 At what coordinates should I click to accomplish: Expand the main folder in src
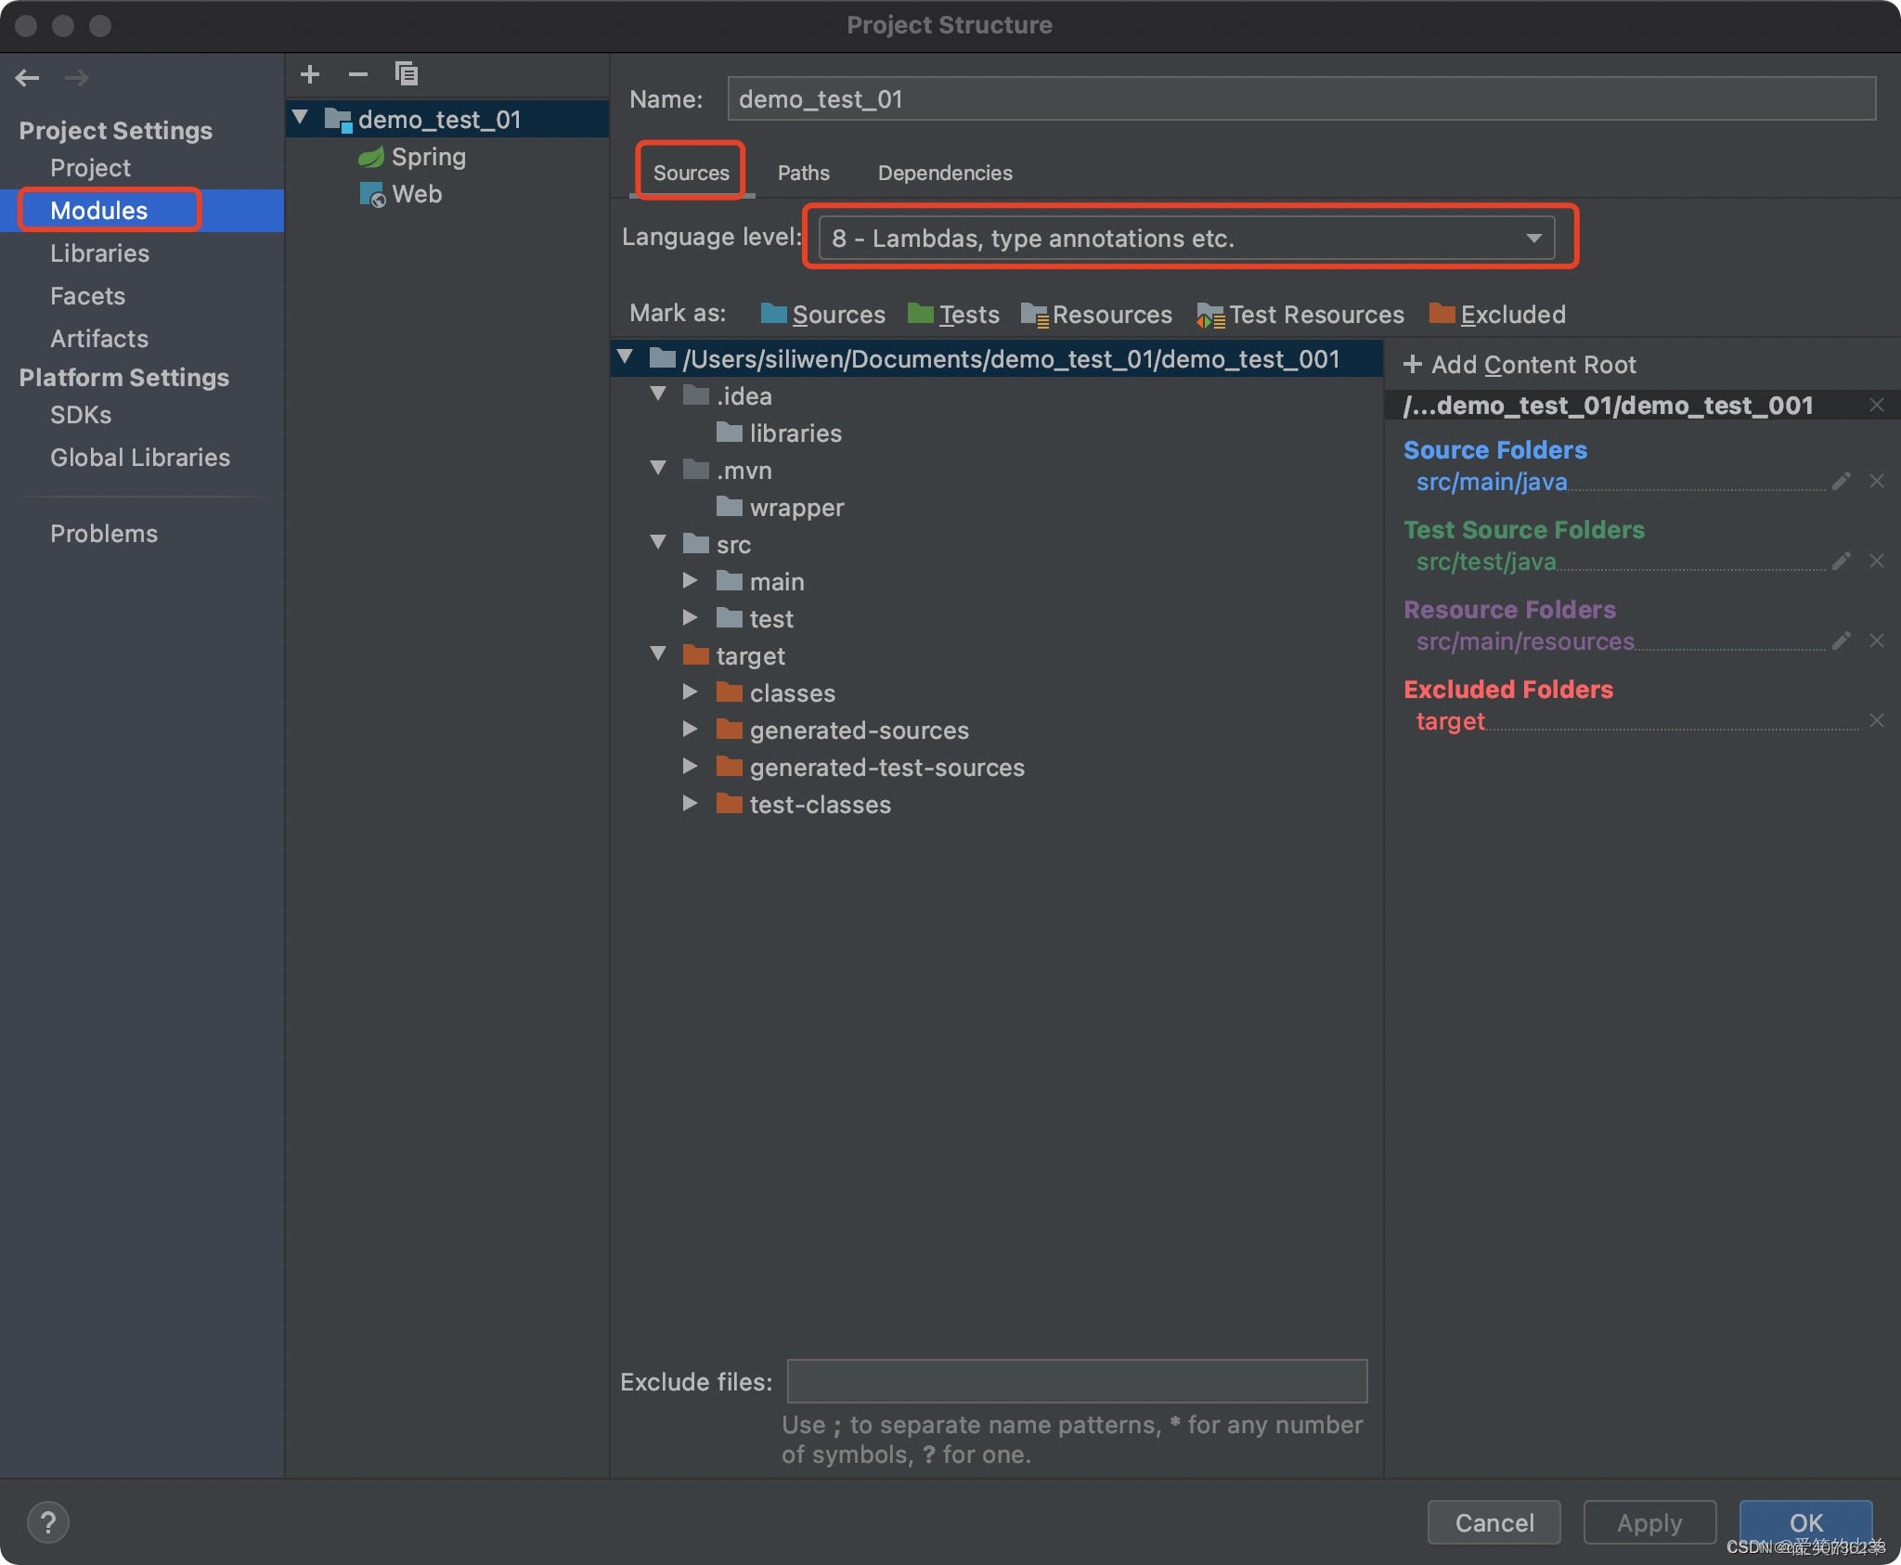(690, 581)
